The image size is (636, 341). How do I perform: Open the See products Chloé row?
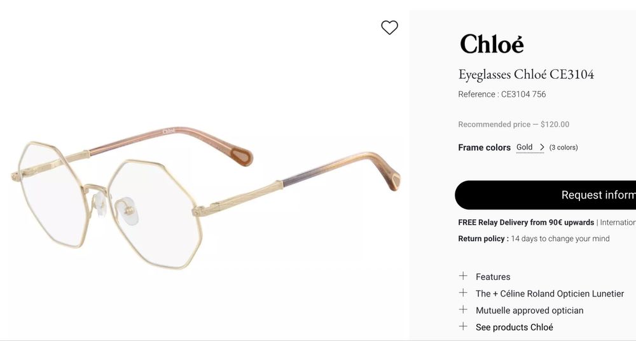[x=515, y=327]
